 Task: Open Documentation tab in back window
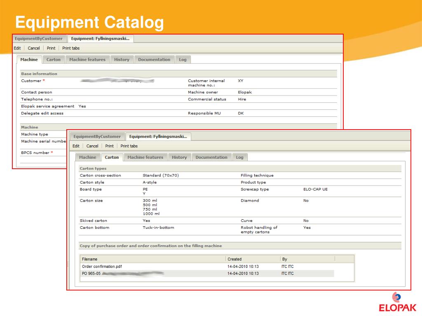tap(154, 60)
